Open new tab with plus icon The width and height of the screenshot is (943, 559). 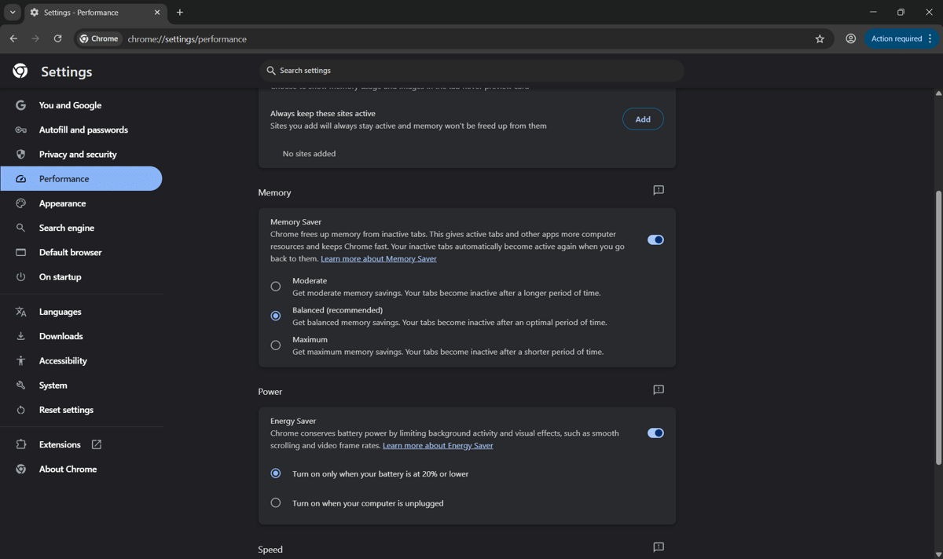(180, 13)
